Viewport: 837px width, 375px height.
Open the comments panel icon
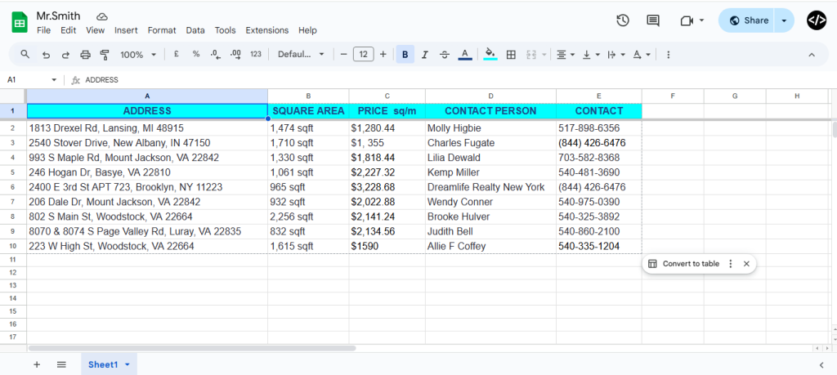653,20
